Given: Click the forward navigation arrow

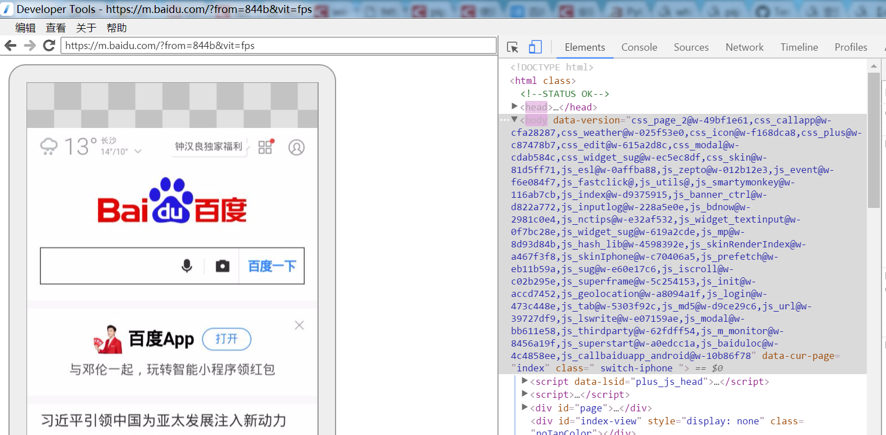Looking at the screenshot, I should (30, 46).
